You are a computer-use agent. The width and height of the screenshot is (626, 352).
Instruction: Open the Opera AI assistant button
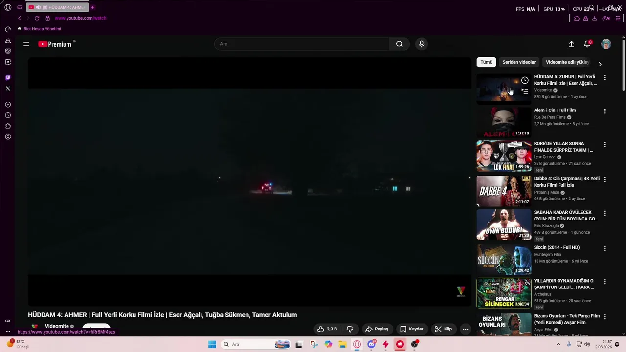point(606,18)
